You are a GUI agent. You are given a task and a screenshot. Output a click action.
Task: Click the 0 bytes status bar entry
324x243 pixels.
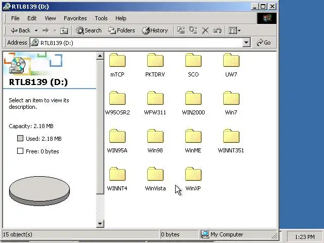(170, 234)
